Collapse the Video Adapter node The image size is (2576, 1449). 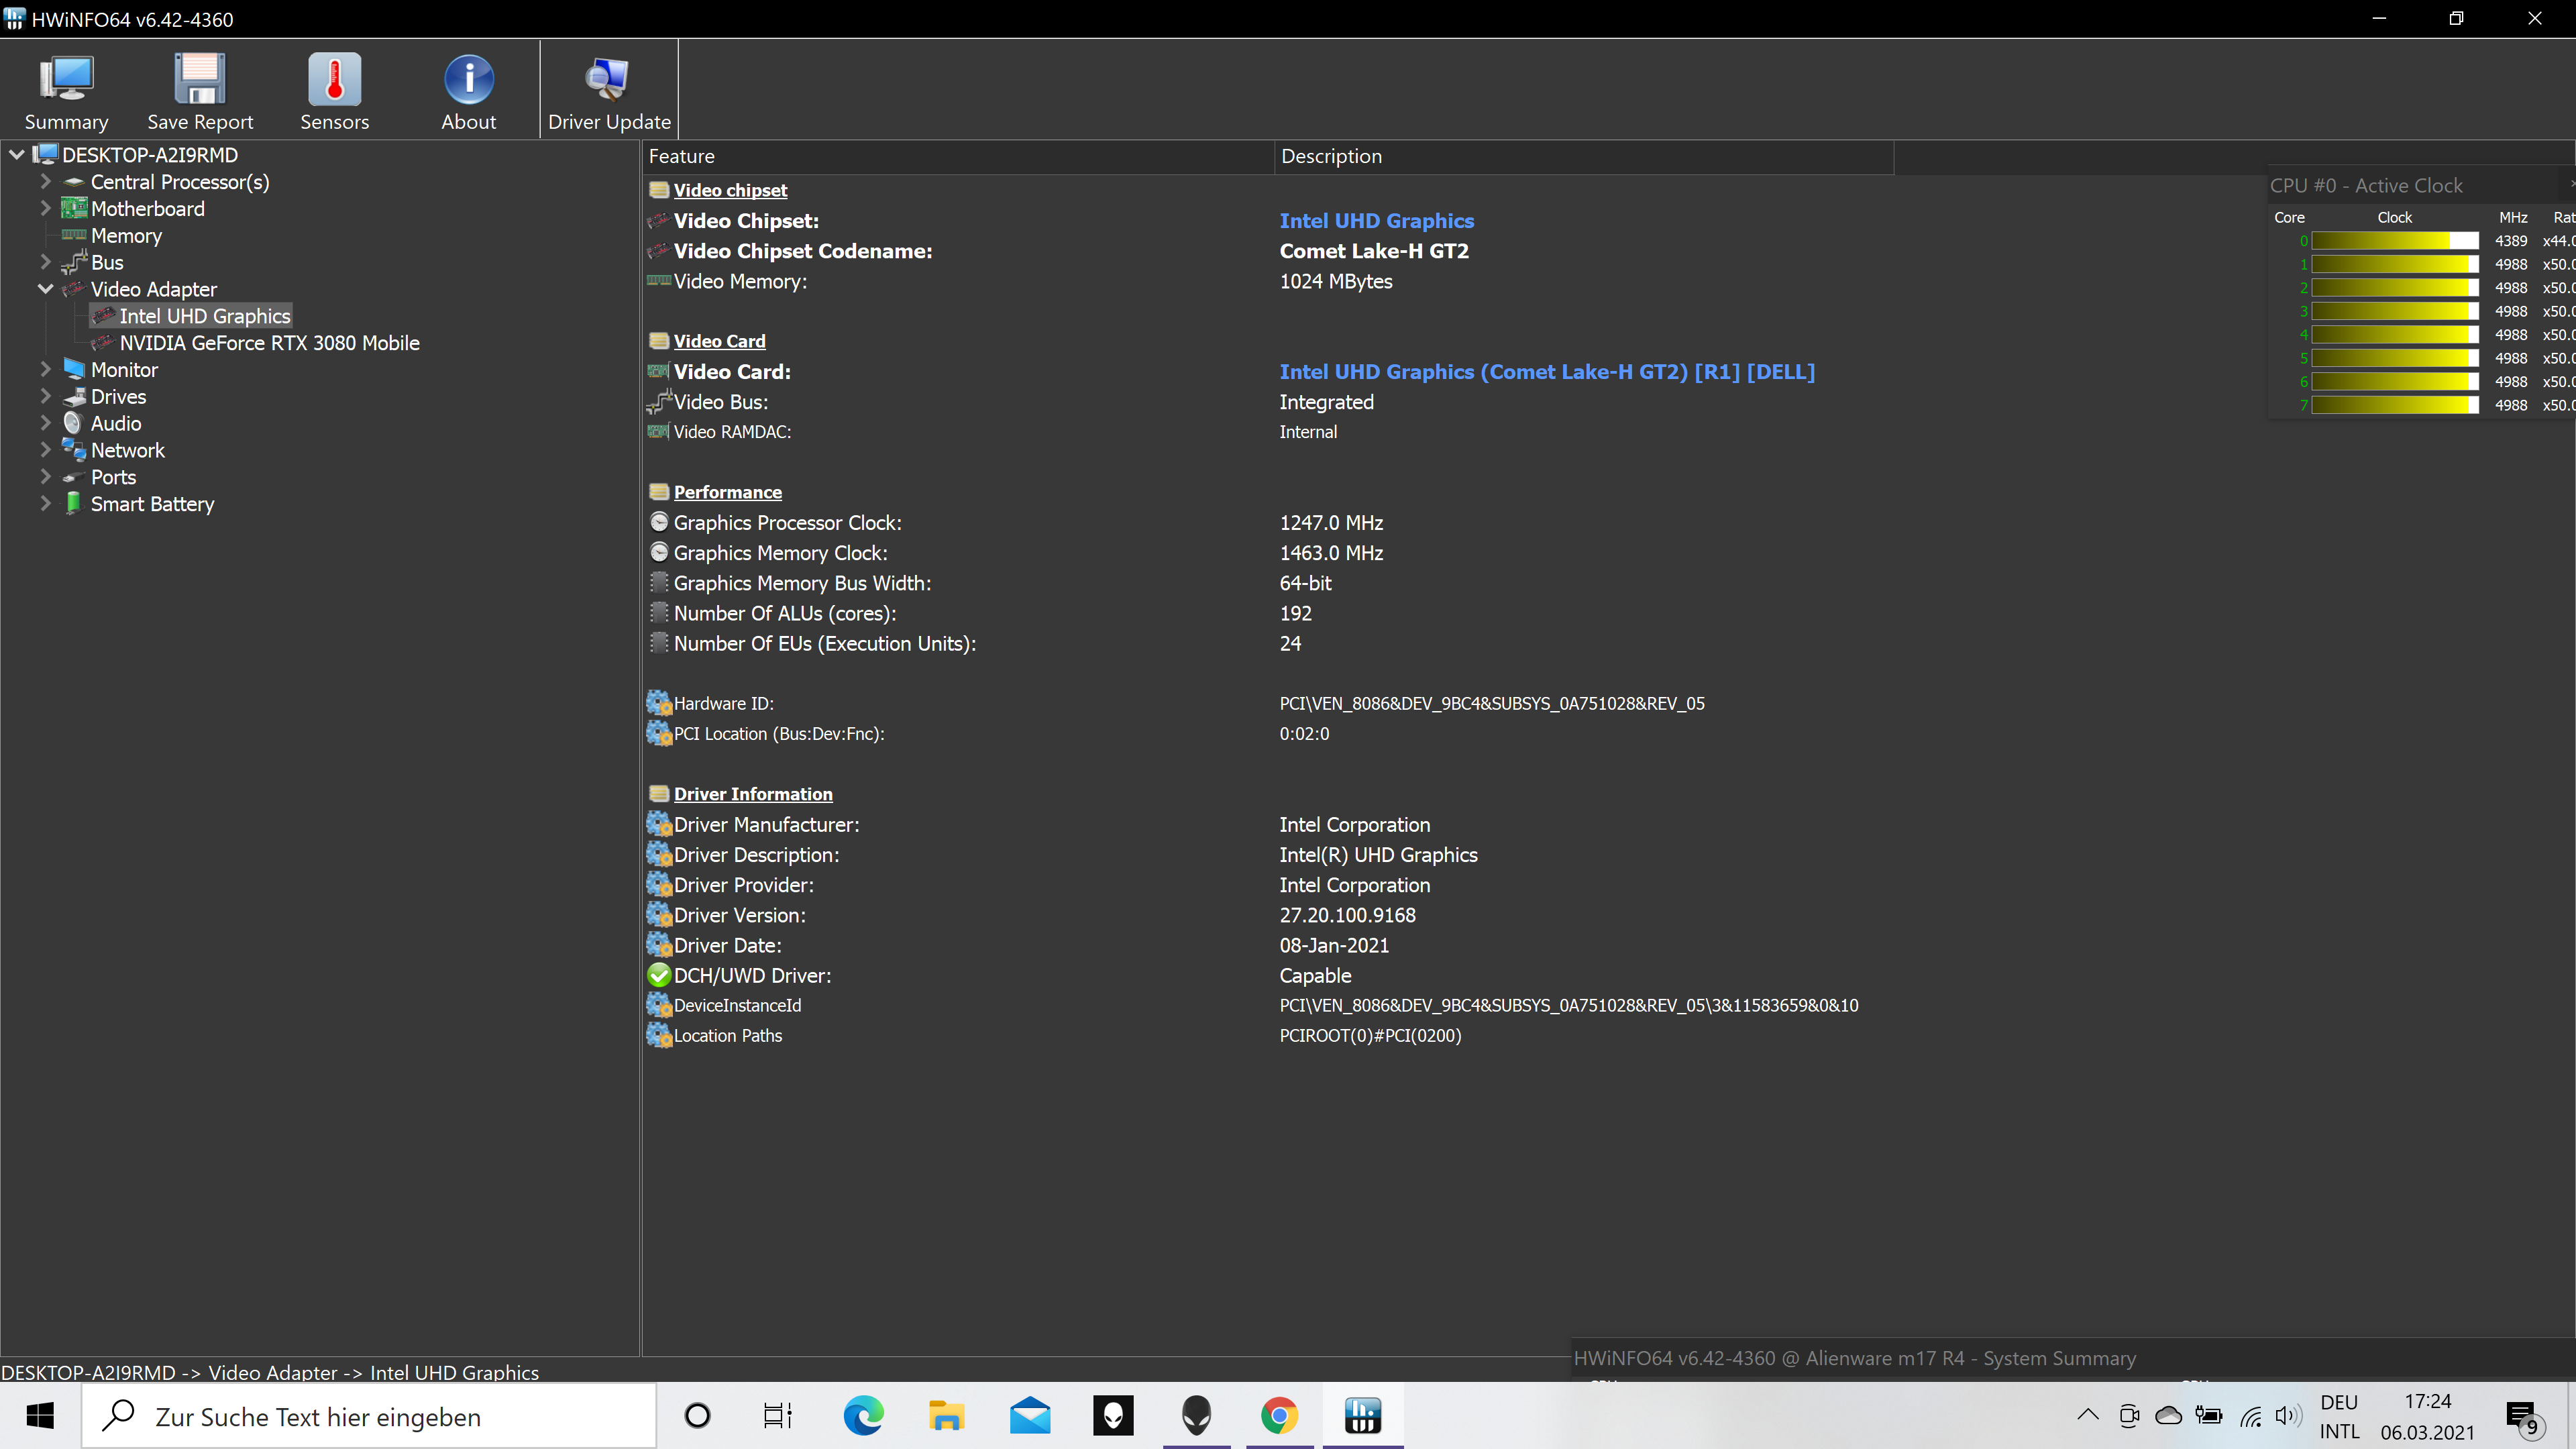[x=45, y=289]
